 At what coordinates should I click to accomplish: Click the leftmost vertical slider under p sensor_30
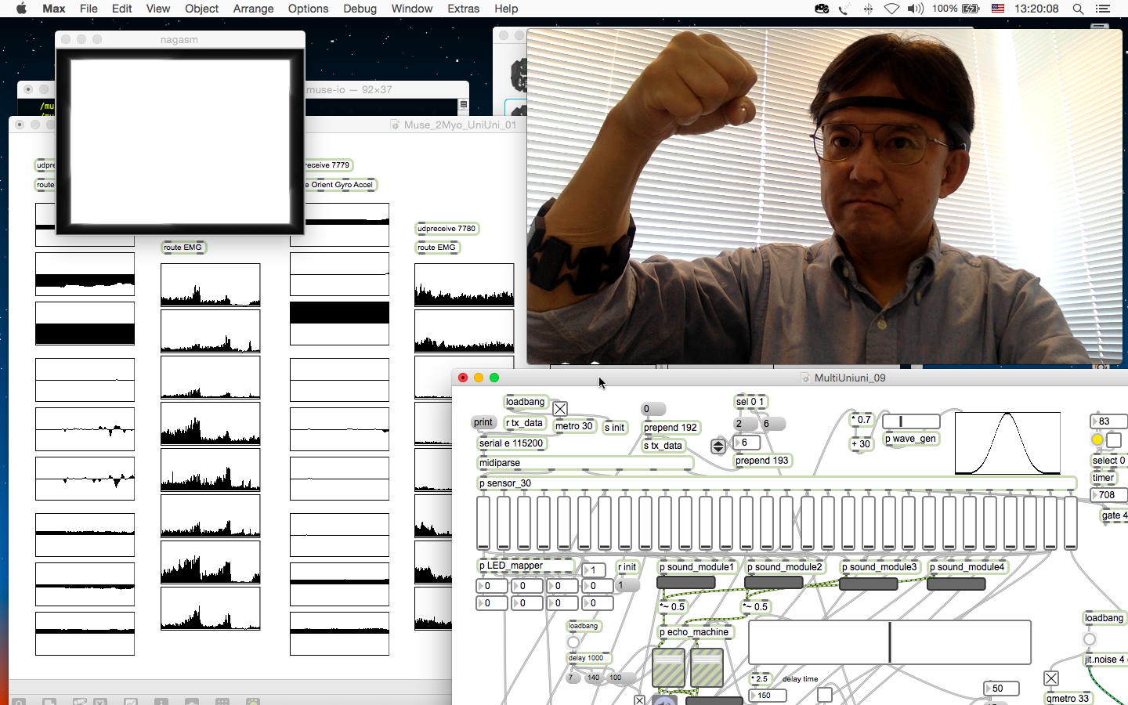tap(483, 522)
